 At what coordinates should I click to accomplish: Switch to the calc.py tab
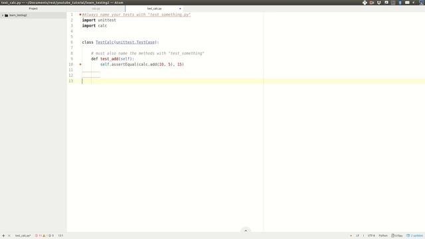96,9
